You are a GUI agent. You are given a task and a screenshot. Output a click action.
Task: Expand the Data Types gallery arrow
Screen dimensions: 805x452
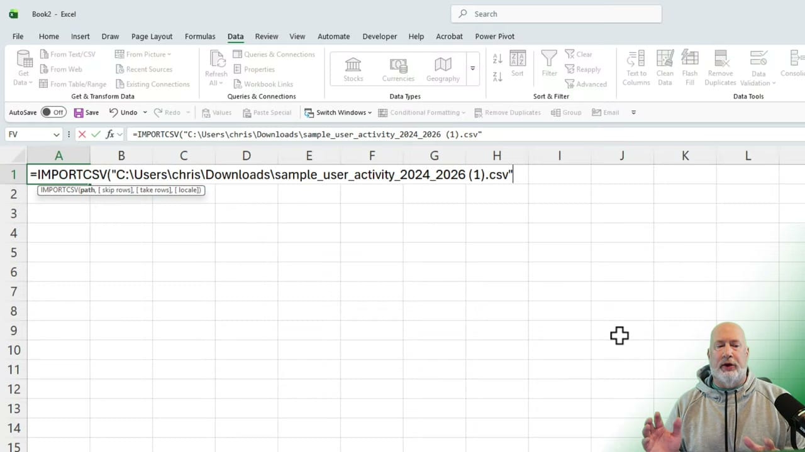[x=472, y=68]
